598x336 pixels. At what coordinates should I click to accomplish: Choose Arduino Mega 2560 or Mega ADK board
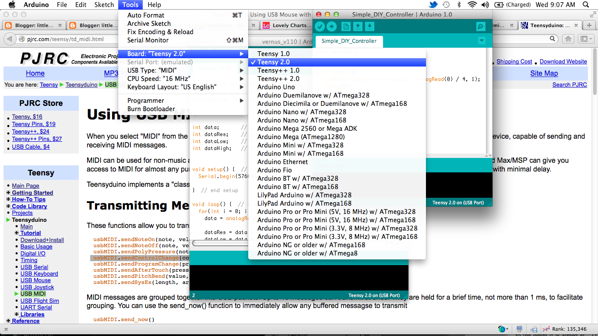337,129
